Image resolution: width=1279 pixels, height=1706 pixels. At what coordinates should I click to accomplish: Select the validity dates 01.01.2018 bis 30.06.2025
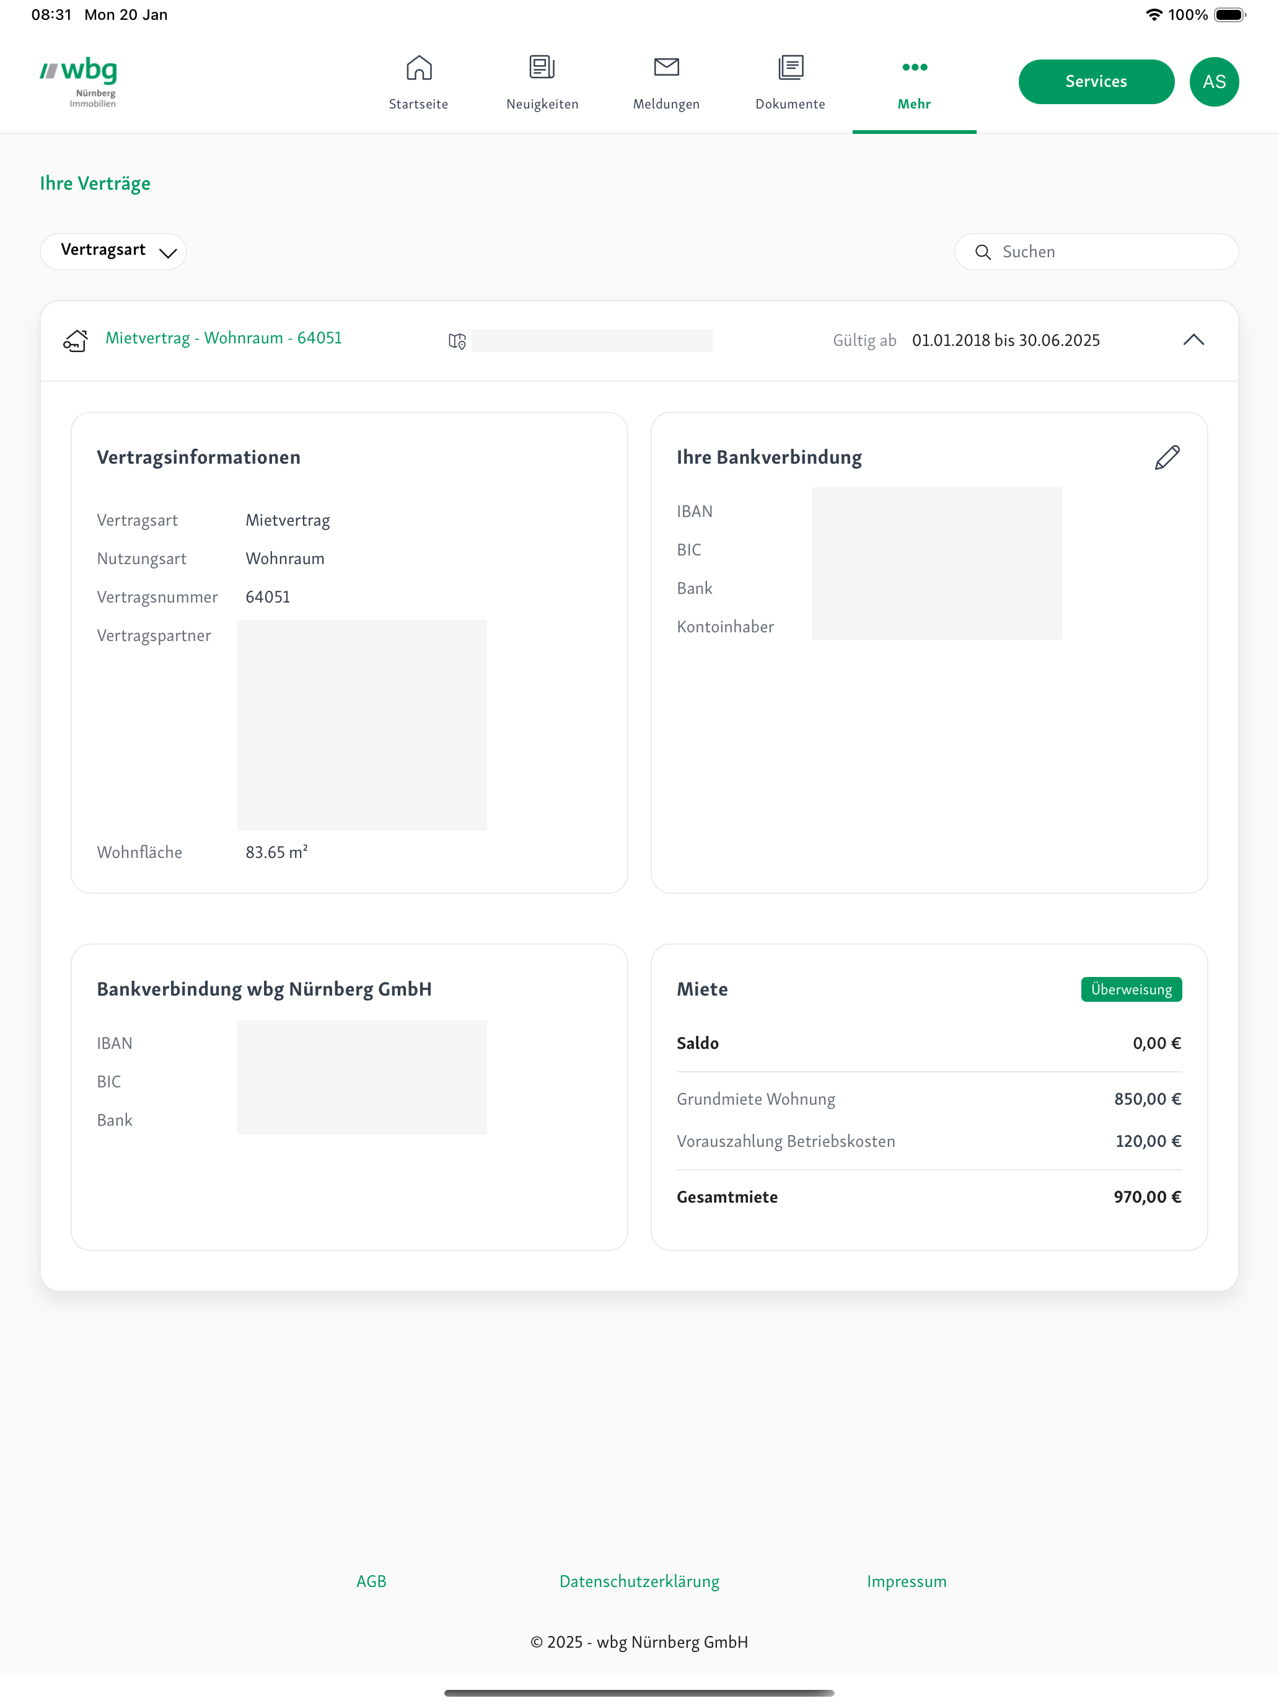click(1005, 341)
